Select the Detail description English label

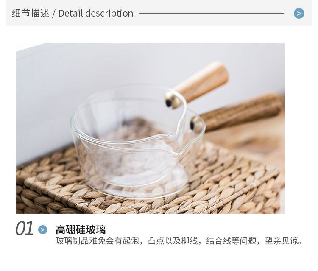(x=96, y=14)
